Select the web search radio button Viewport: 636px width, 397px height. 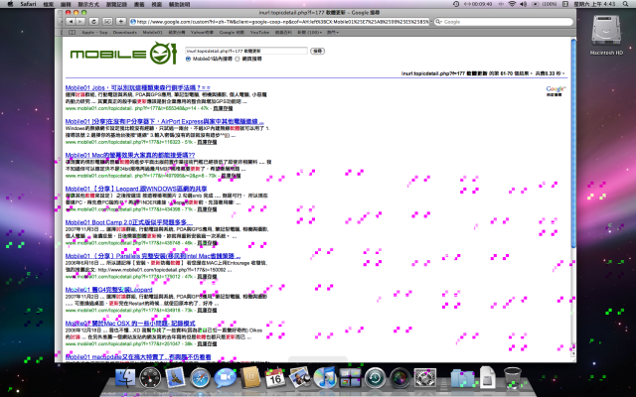pos(238,60)
